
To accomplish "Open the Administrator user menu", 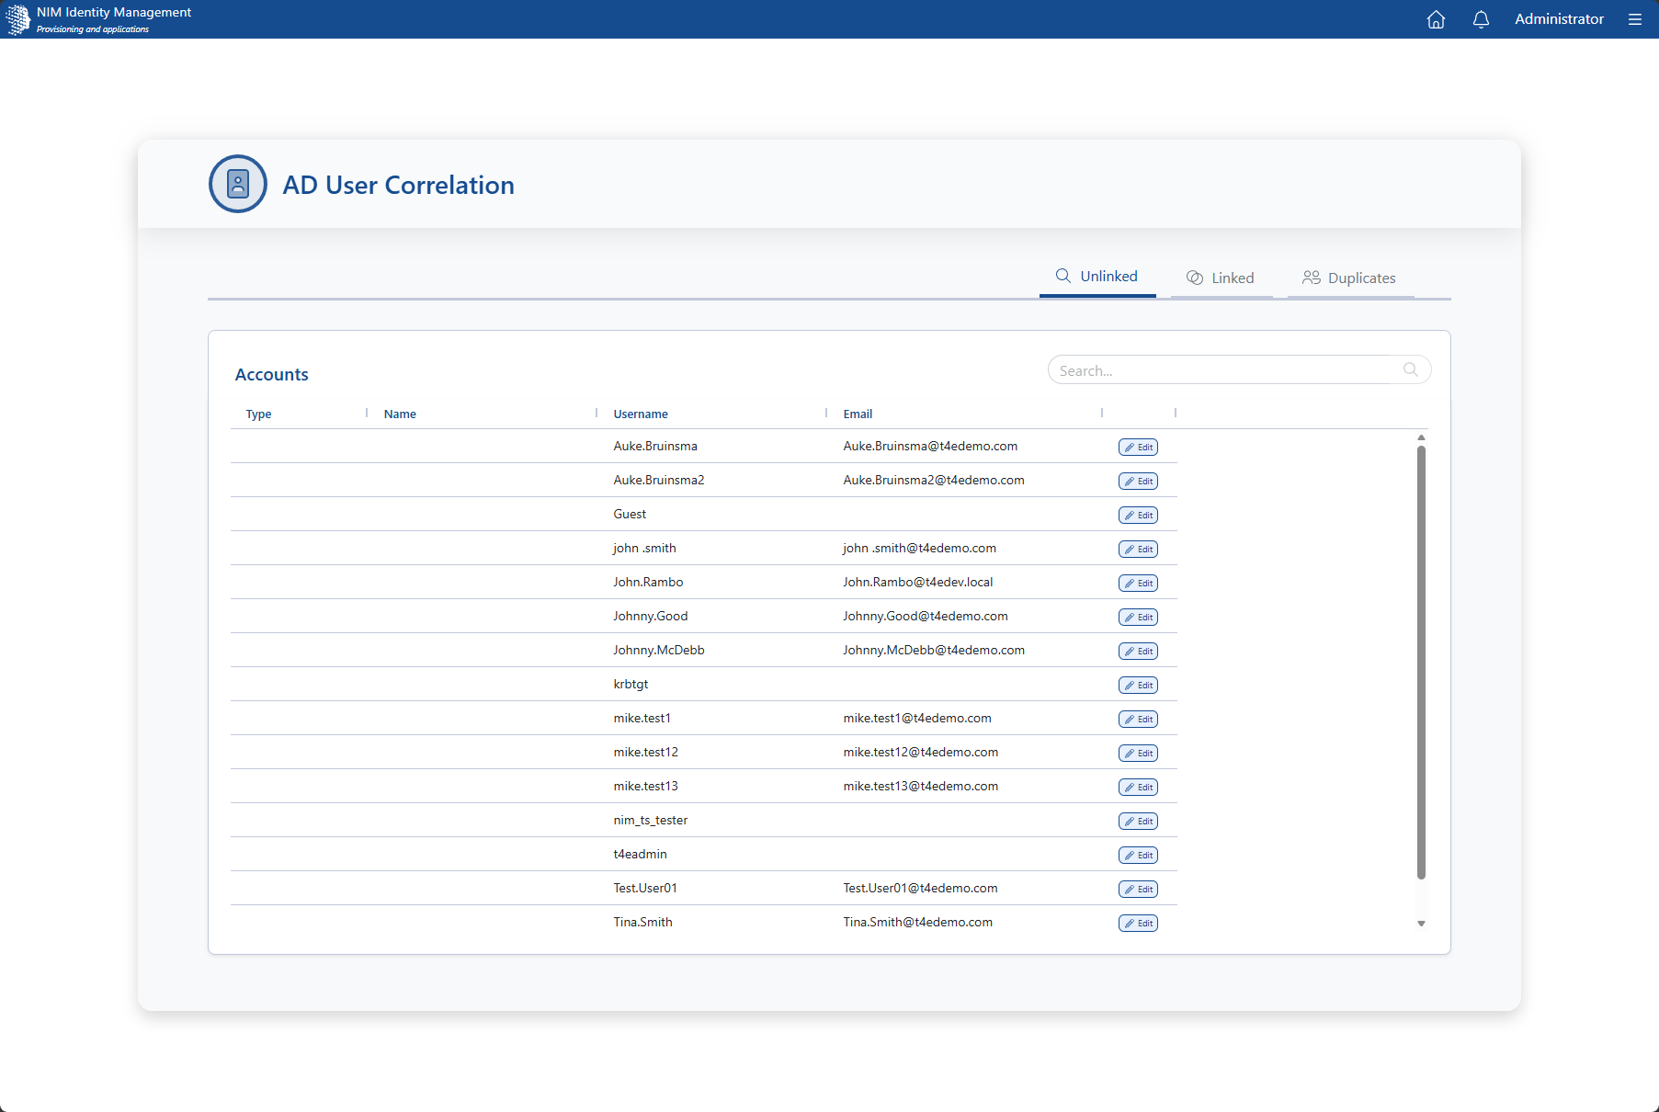I will [1559, 19].
